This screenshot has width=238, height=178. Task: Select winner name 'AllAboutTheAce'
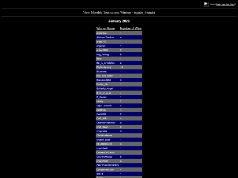click(x=105, y=37)
